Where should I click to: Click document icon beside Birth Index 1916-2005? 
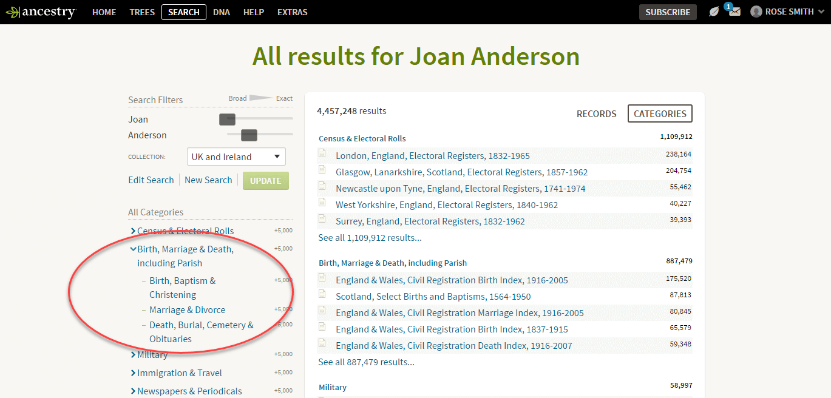(x=323, y=278)
